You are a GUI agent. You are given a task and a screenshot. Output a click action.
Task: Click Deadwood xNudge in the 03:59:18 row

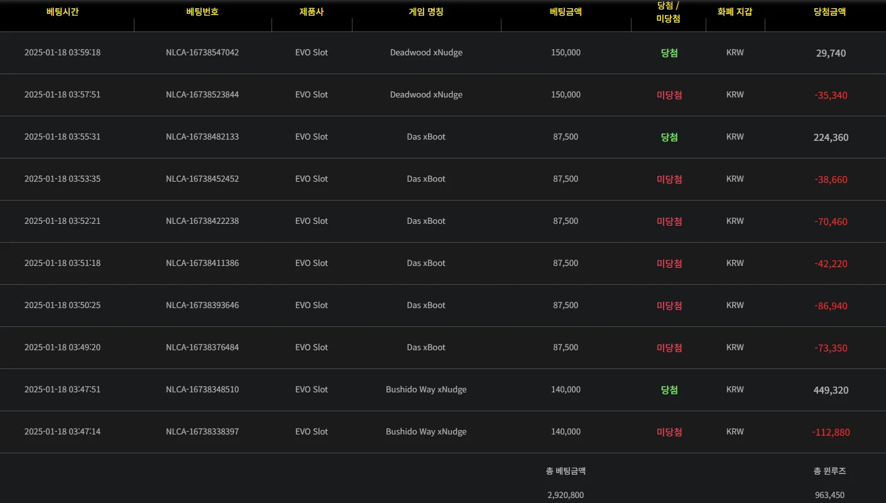click(426, 53)
